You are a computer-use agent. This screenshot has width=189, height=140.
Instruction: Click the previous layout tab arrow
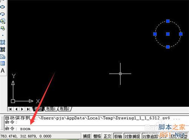point(16,109)
